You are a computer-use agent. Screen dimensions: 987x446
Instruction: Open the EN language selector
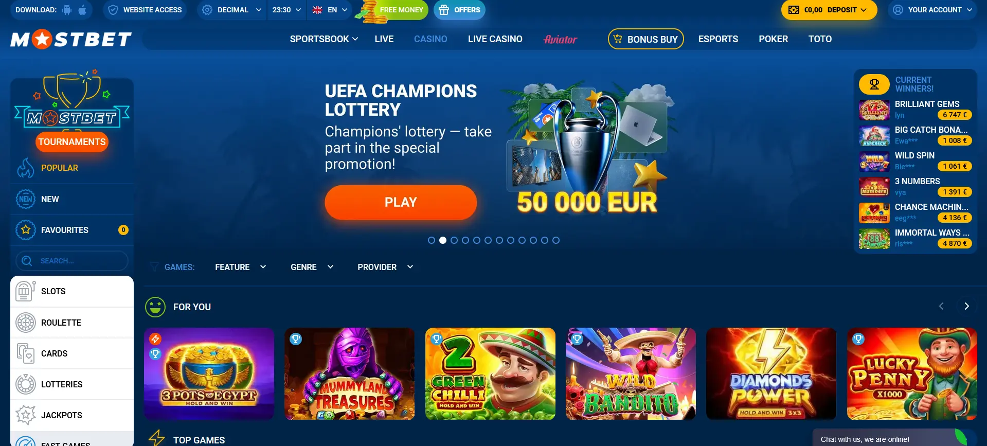(x=330, y=10)
